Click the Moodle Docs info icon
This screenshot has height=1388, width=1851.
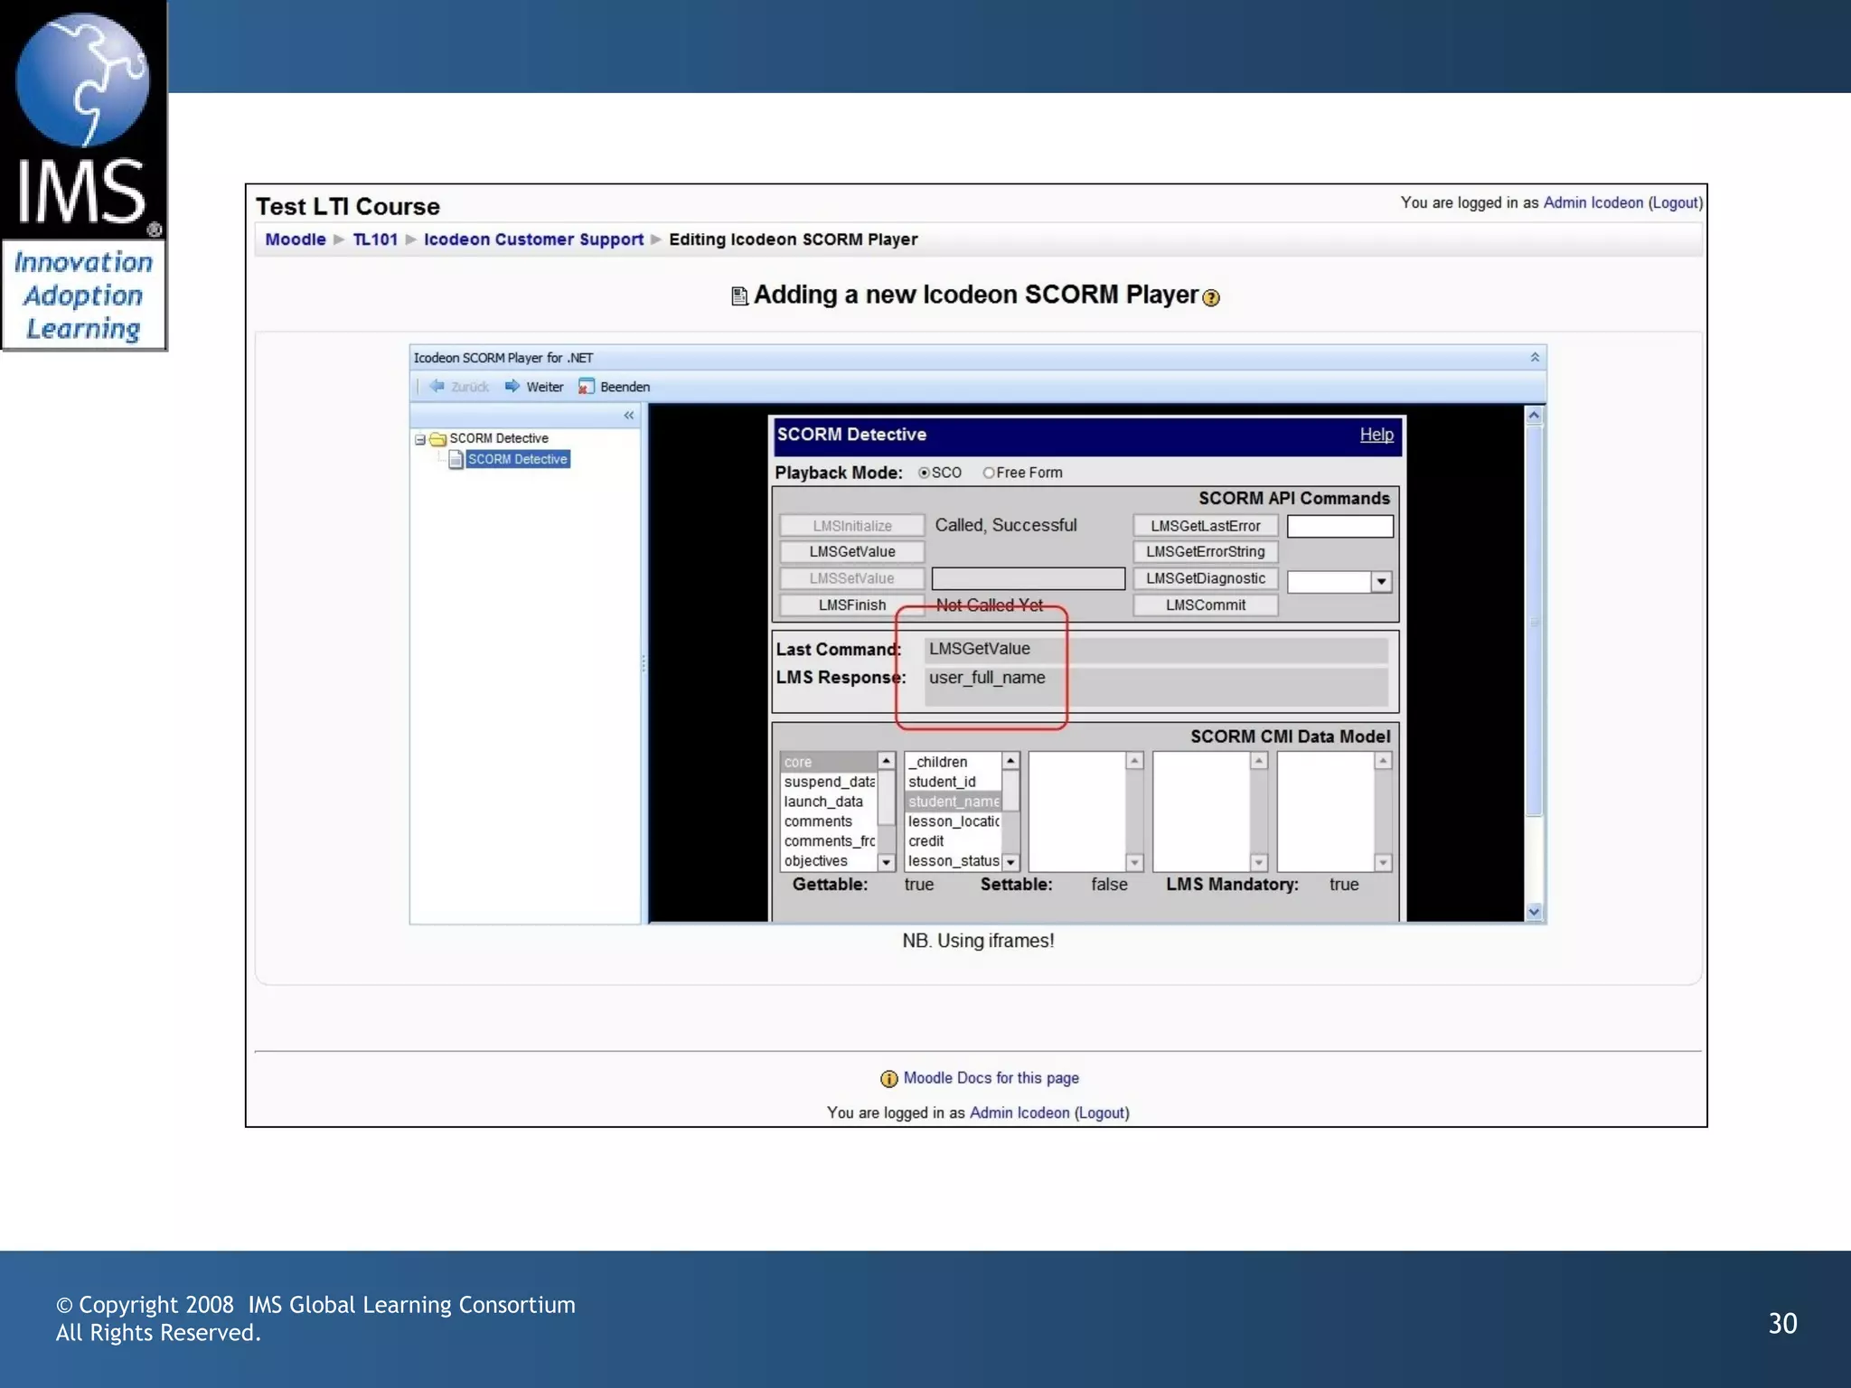click(x=888, y=1078)
